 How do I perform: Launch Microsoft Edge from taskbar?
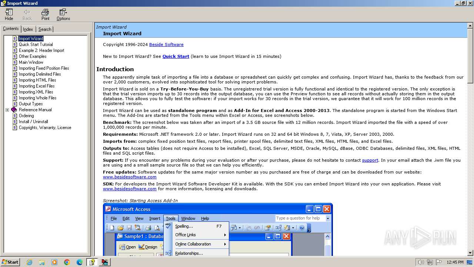(80, 262)
